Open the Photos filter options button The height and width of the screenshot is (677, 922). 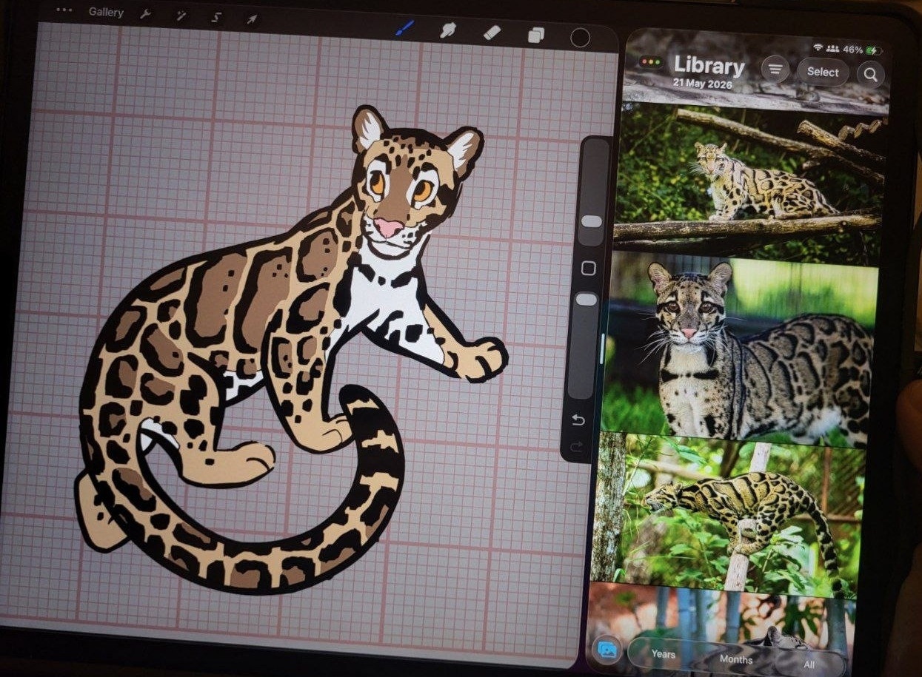coord(775,70)
